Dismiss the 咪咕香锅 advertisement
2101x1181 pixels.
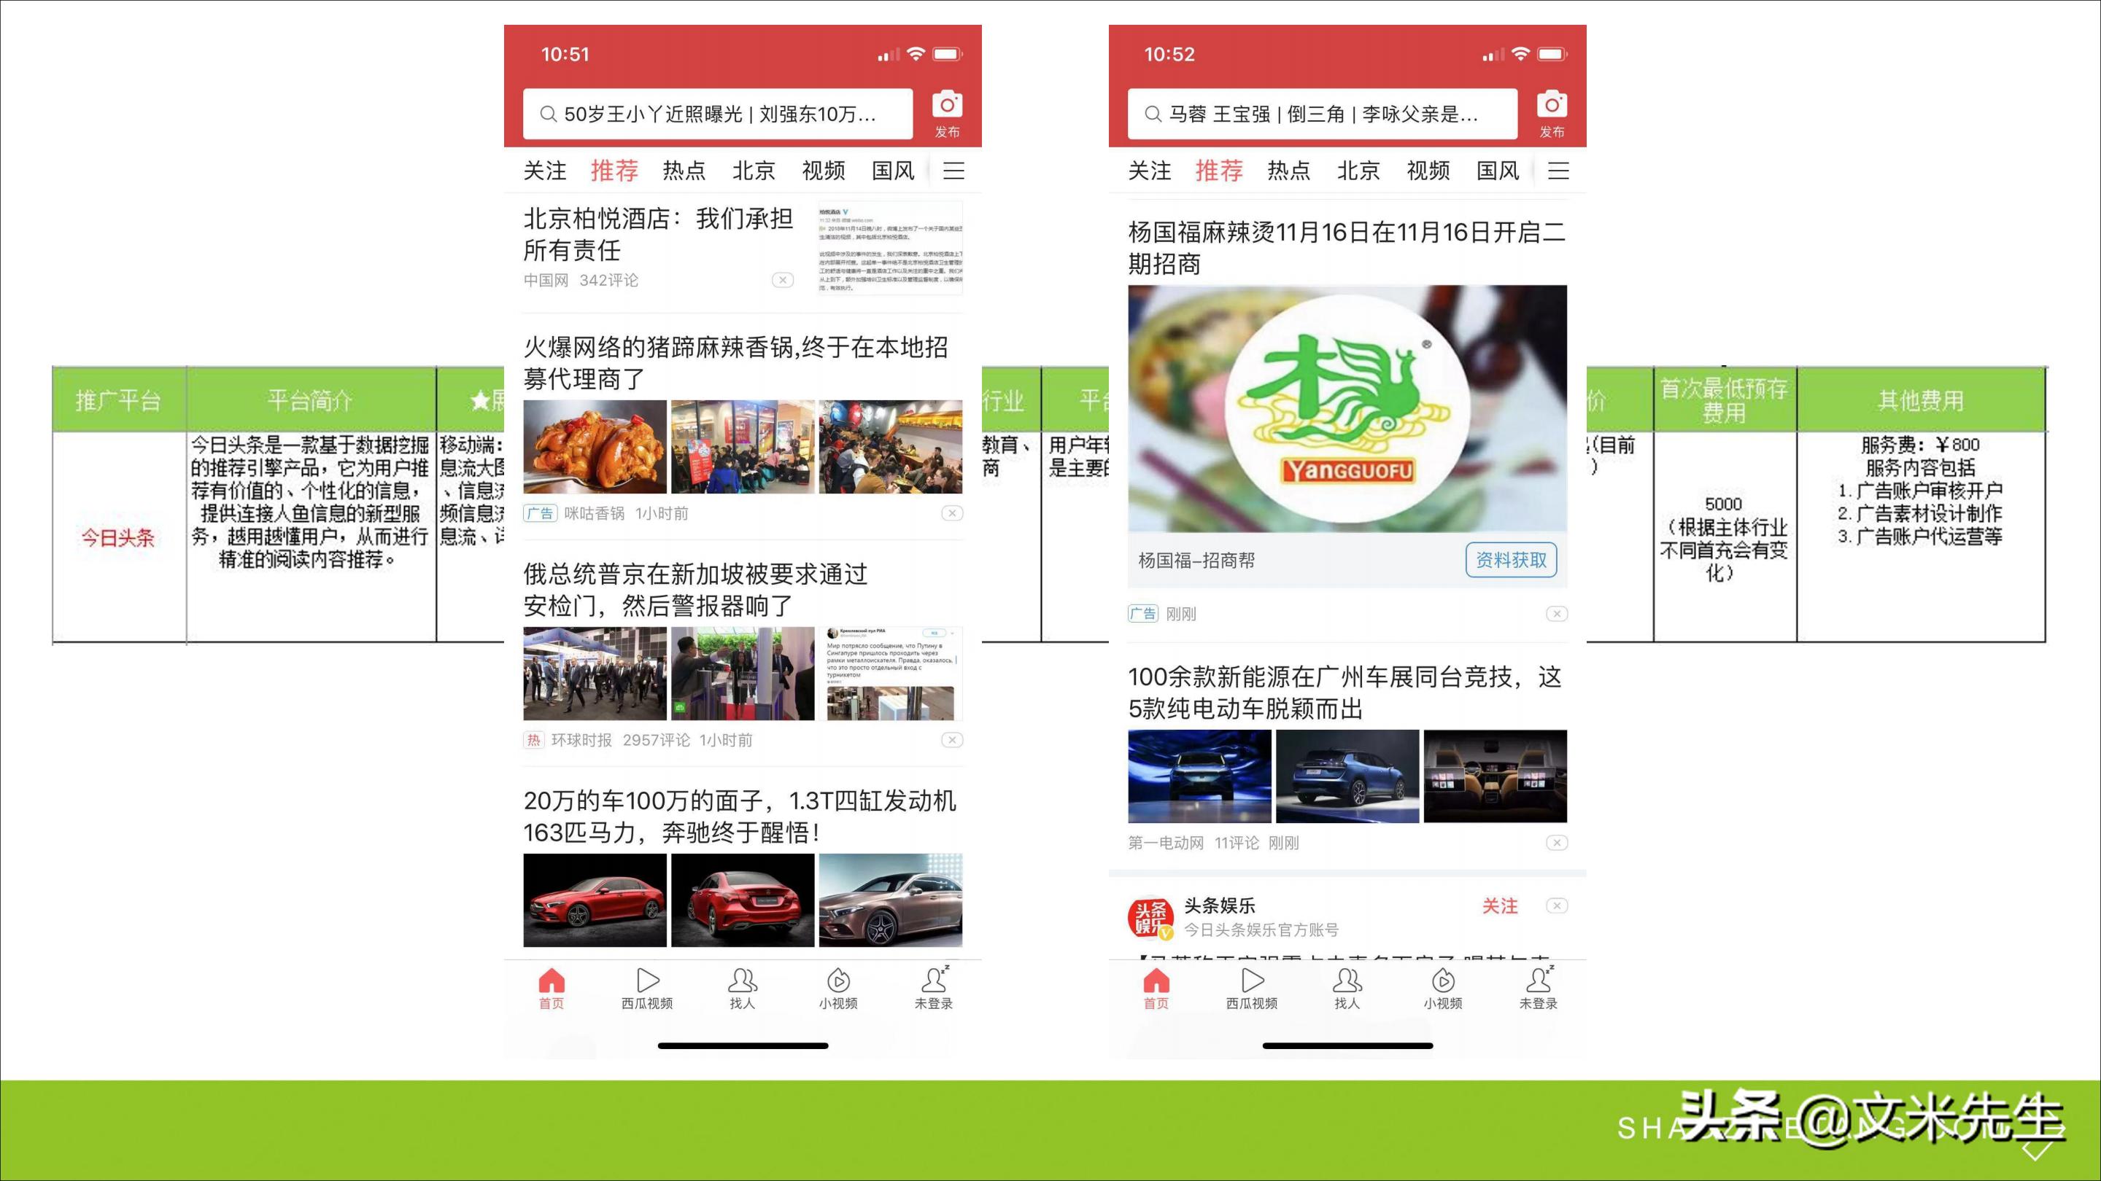click(952, 513)
